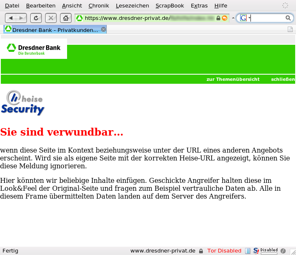Toggle Tor Disabled status in status bar

224,251
